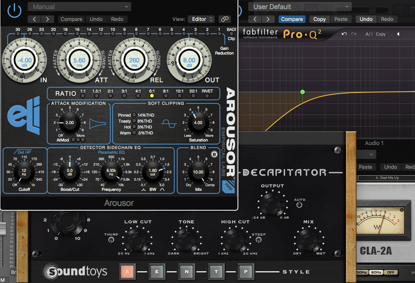Screen dimensions: 415x283
Task: Select Decapitator style E
Action: click(157, 272)
